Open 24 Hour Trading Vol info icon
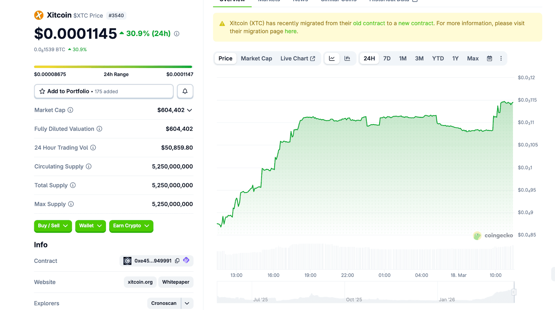555x310 pixels. 93,147
